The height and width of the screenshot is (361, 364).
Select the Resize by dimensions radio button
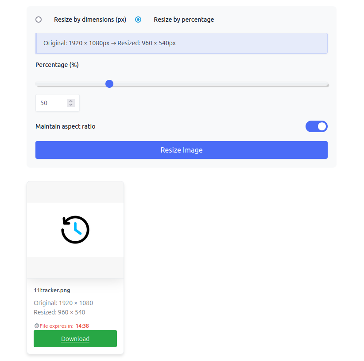39,20
